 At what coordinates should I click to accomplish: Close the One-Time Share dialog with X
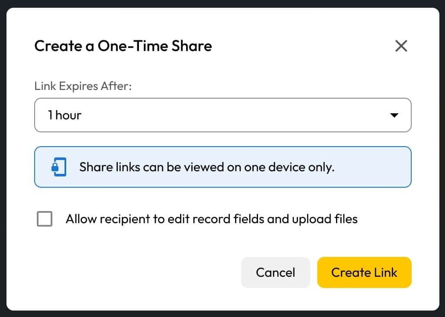tap(401, 46)
